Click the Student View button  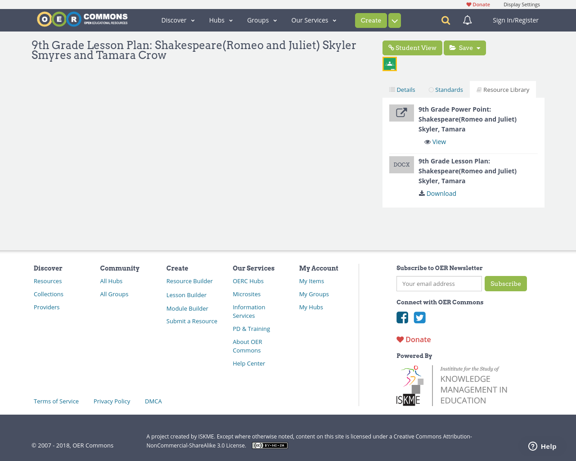[412, 48]
